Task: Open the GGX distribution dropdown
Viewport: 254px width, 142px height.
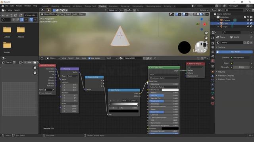Action: click(x=164, y=75)
